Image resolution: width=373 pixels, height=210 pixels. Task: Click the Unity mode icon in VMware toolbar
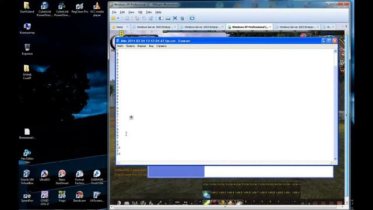[x=182, y=18]
